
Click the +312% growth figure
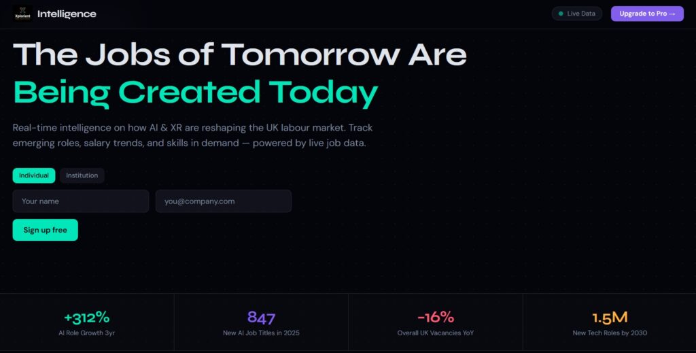86,317
